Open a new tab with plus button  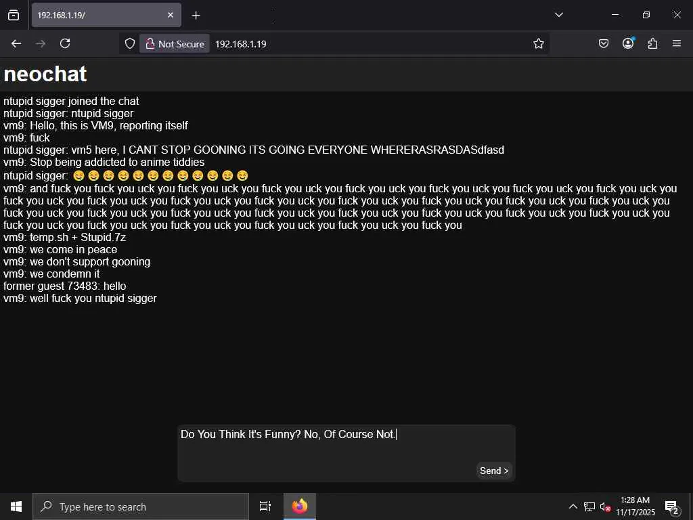click(196, 16)
